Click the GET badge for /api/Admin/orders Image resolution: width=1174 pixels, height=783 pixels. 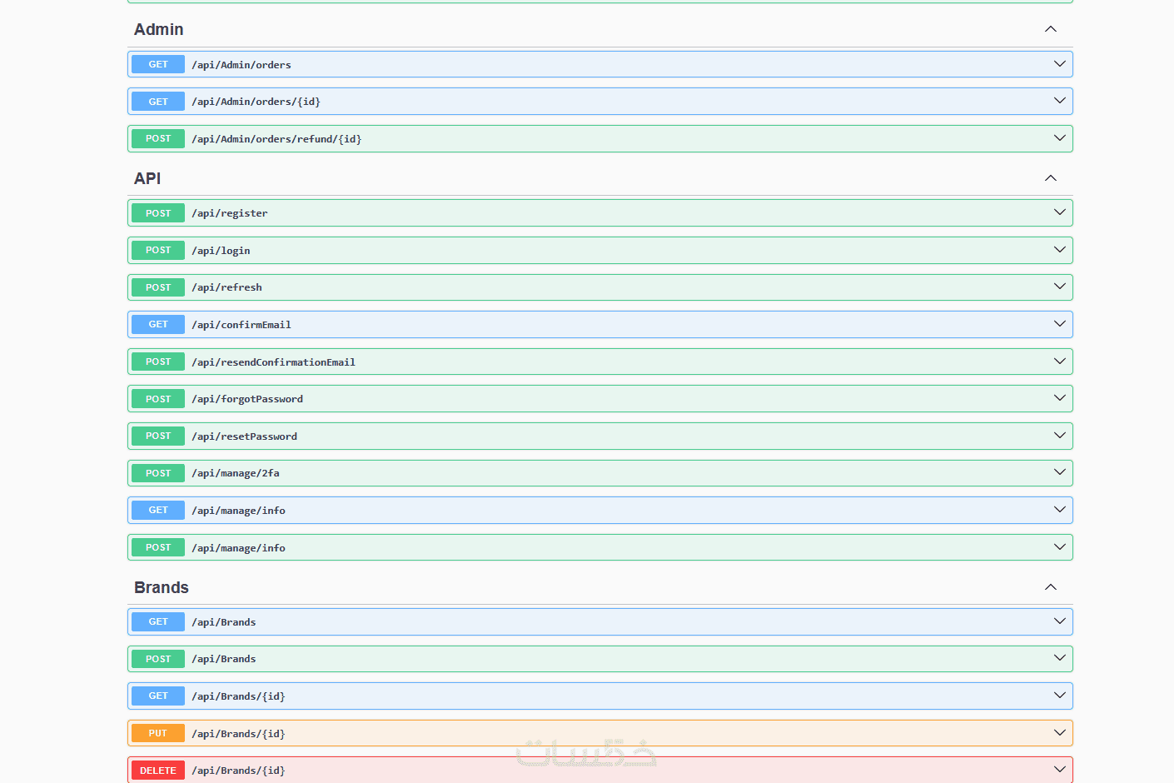(158, 64)
